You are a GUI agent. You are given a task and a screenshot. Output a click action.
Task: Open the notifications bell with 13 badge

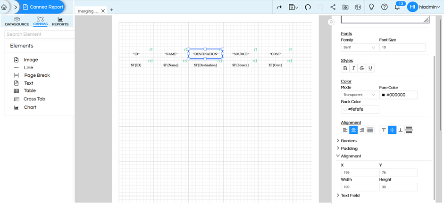(x=397, y=7)
